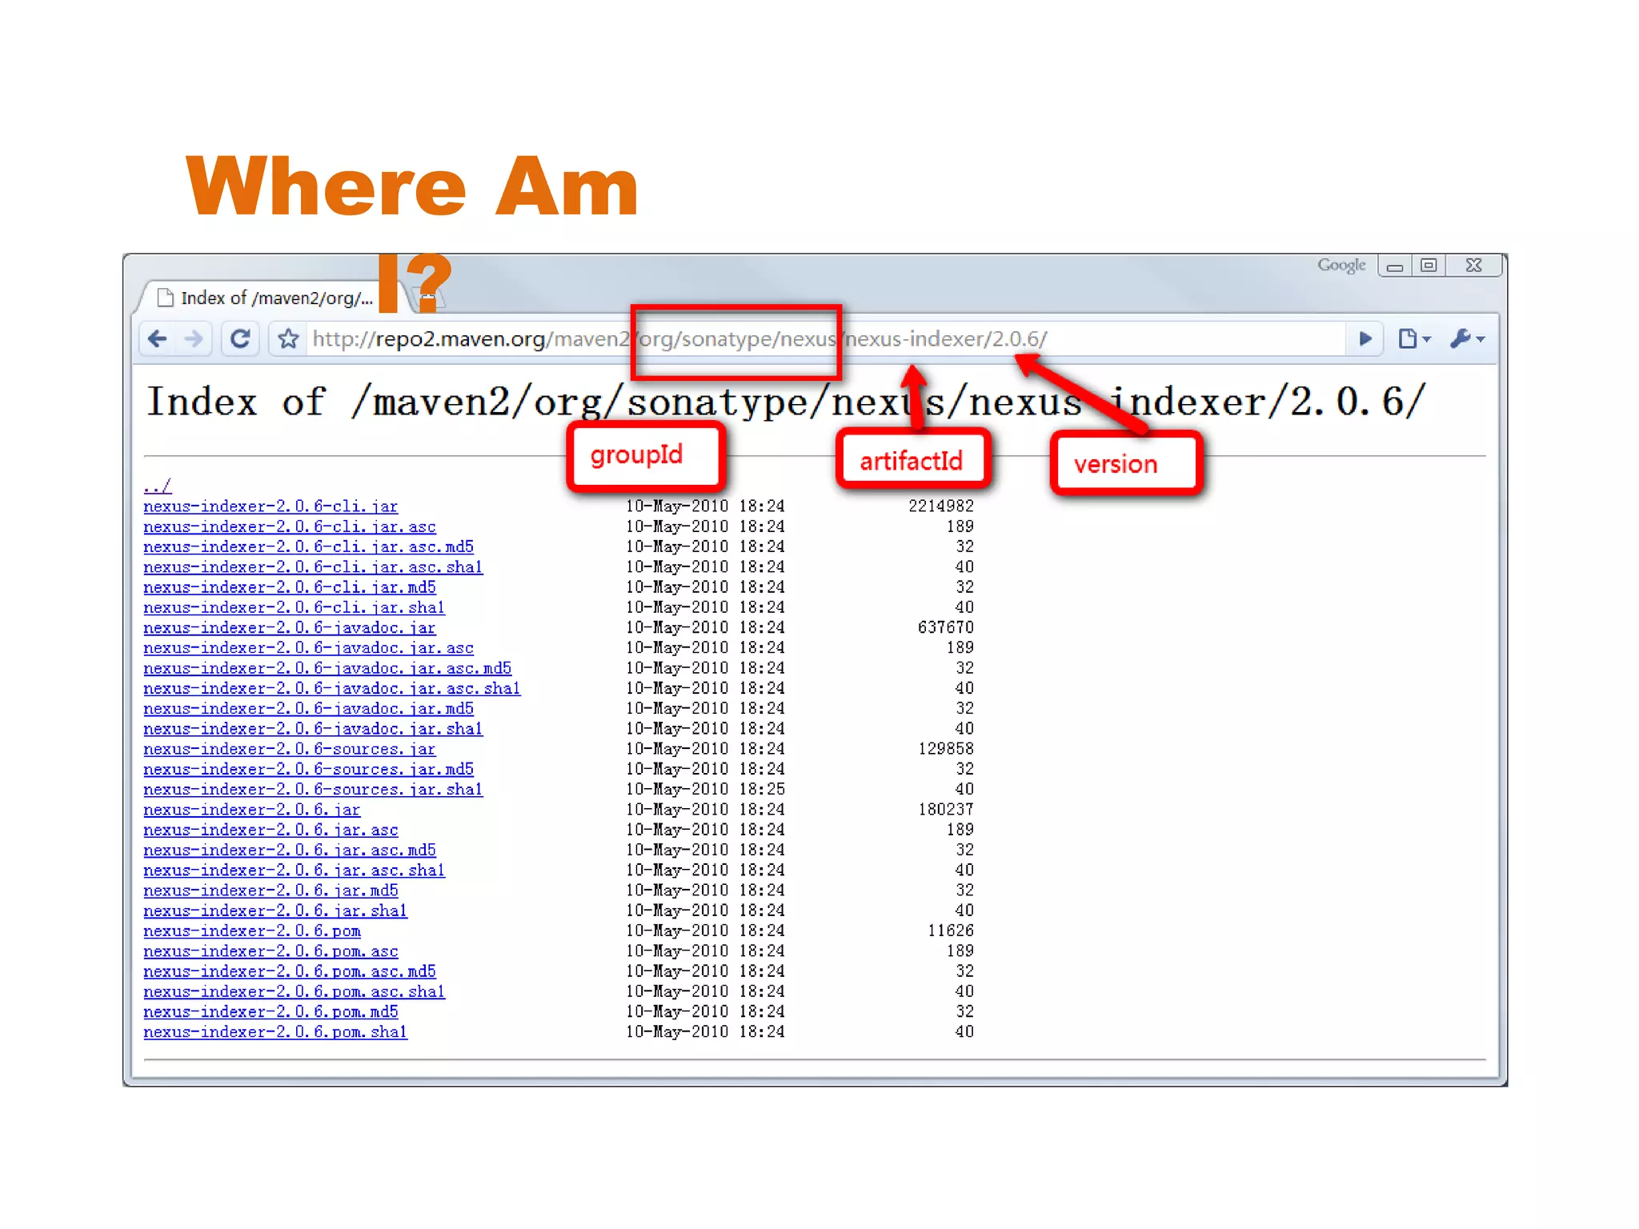
Task: Click the 10-May-2010 18:25 timestamp
Action: click(x=705, y=790)
